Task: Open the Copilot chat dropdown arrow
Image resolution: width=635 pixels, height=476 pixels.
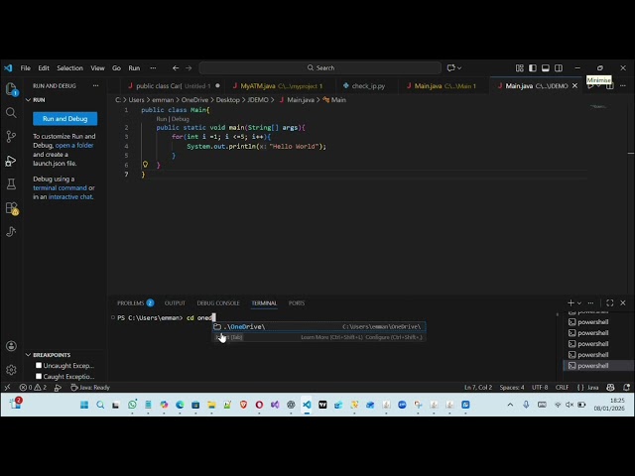Action: (459, 68)
